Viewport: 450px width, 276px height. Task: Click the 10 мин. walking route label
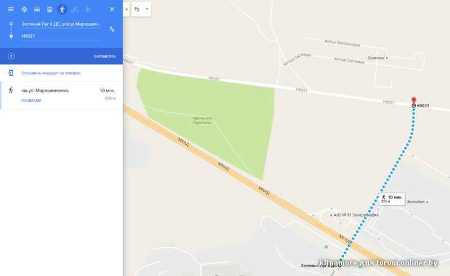point(392,199)
